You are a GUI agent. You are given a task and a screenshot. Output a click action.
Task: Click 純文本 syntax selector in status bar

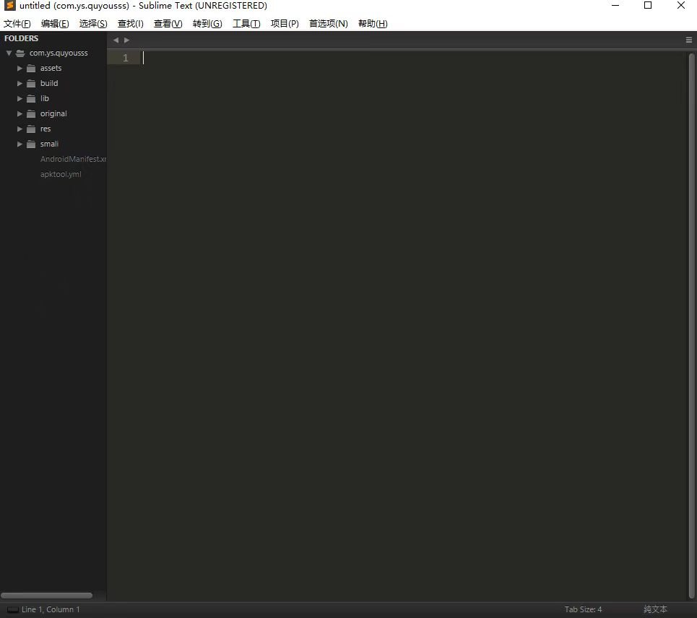pyautogui.click(x=655, y=609)
